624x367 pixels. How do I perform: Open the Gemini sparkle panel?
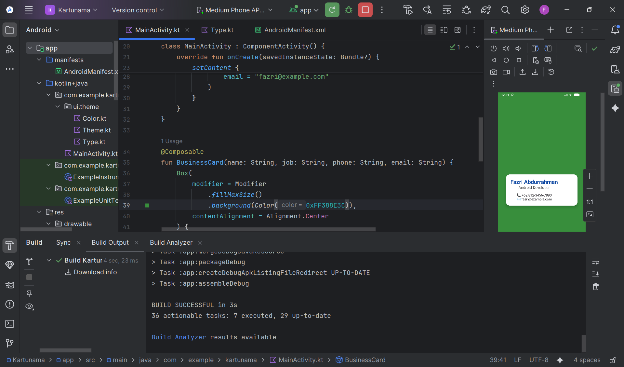click(x=615, y=108)
